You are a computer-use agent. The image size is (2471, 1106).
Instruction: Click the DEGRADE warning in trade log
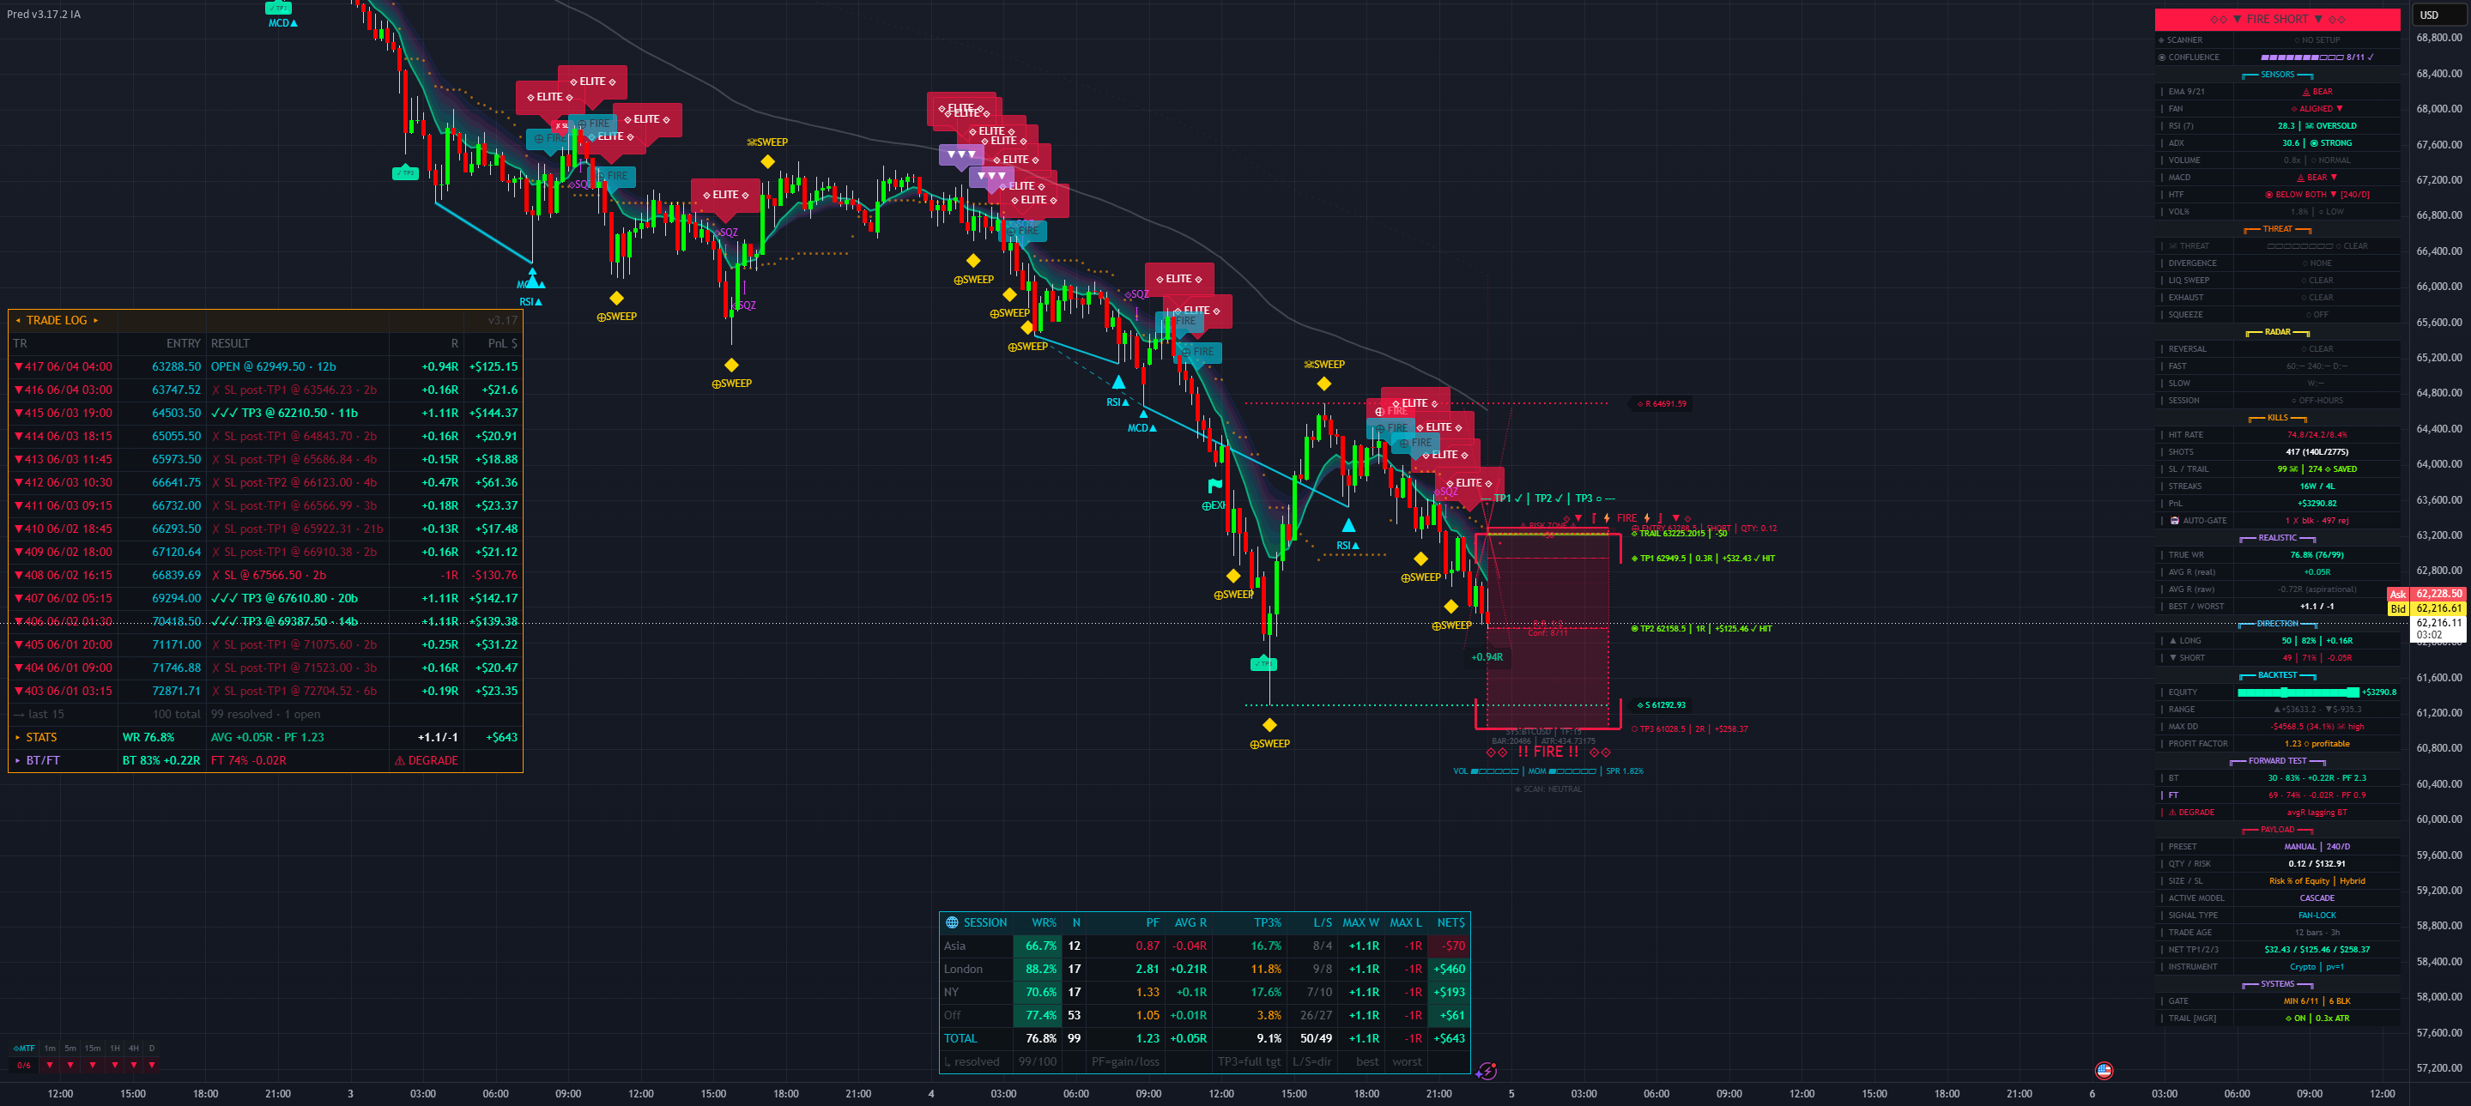[426, 761]
